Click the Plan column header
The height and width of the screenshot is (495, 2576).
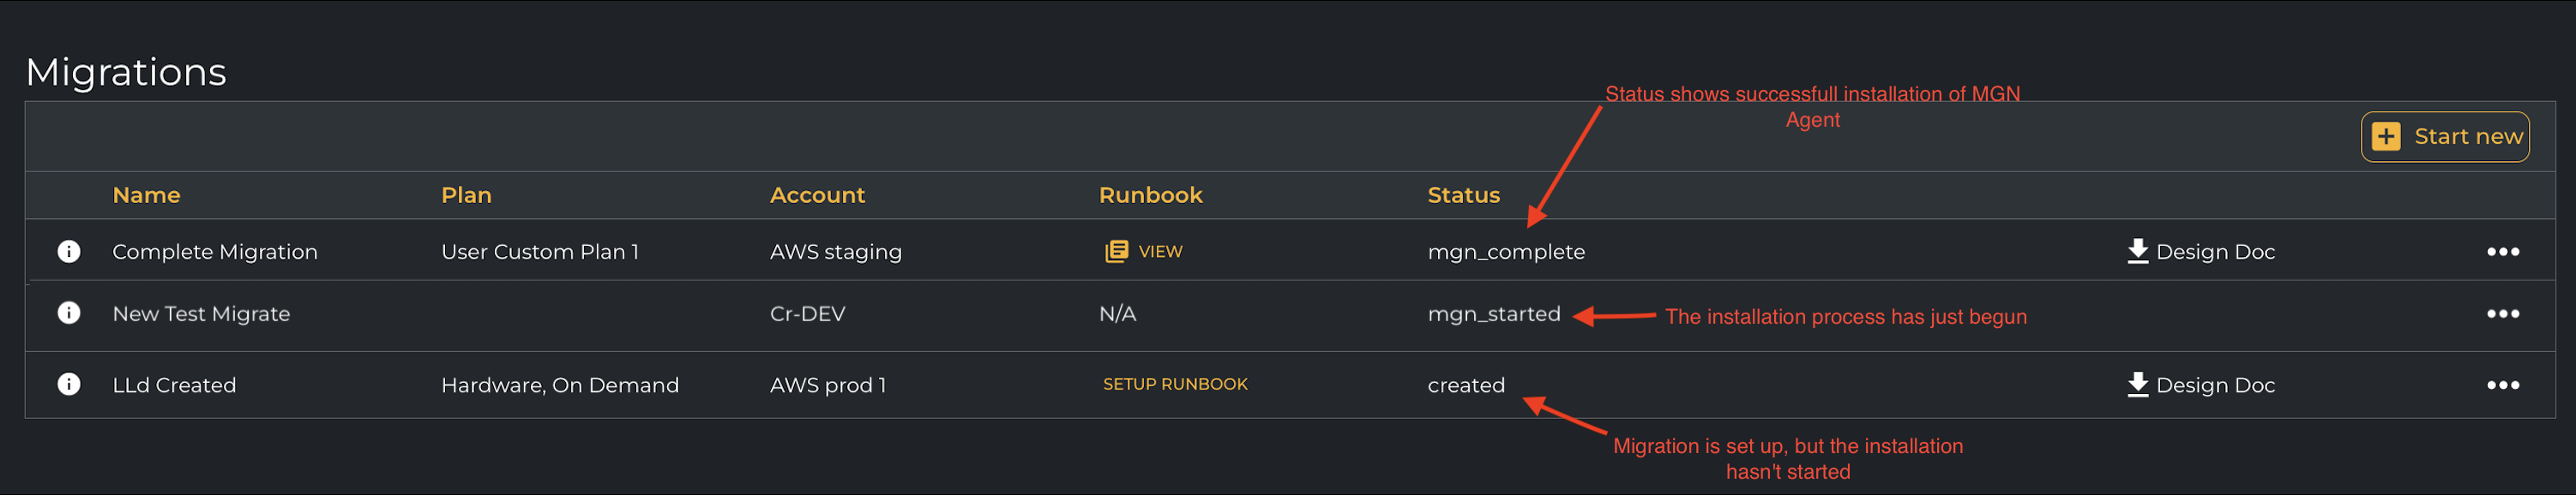[x=466, y=195]
